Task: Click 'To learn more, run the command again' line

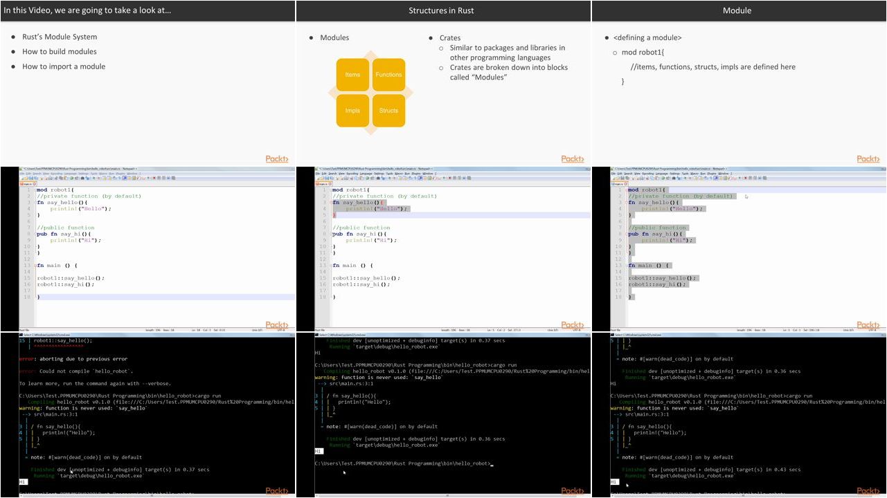Action: click(x=95, y=383)
